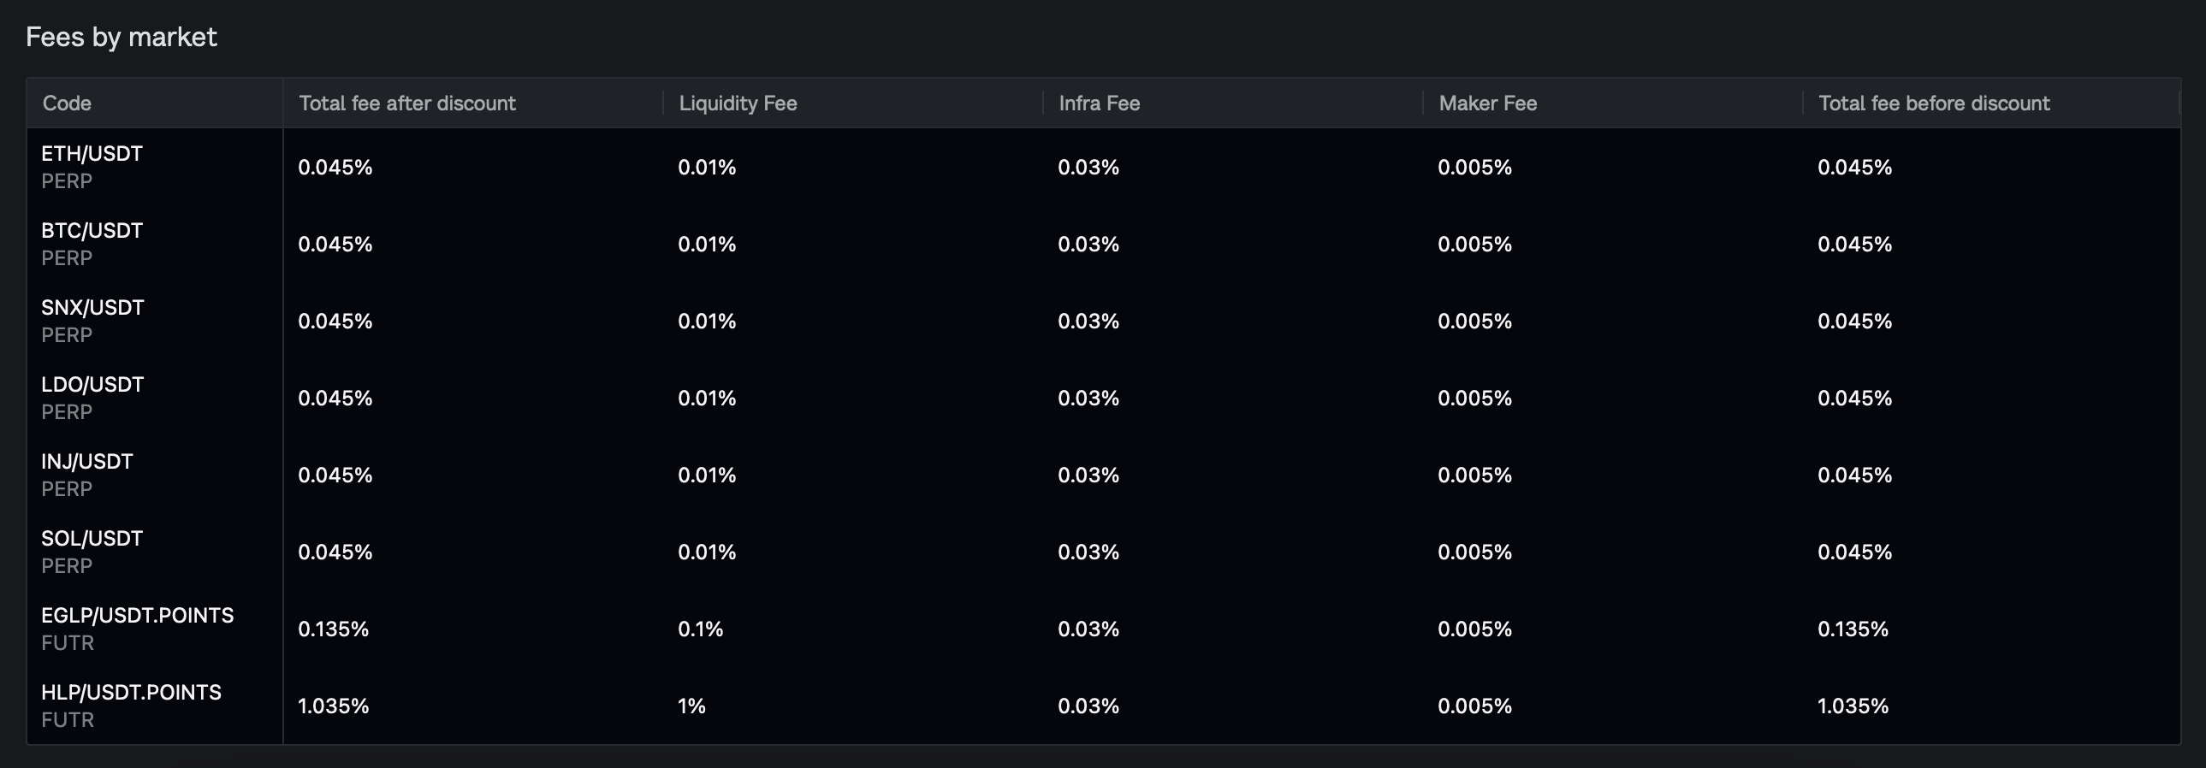This screenshot has width=2206, height=768.
Task: Click EGLP/USDT.POINTS liquidity fee 0.1% cell
Action: click(701, 630)
